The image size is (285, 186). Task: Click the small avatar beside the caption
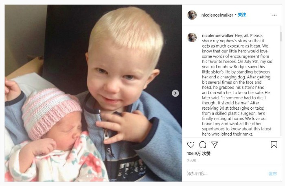(192, 37)
